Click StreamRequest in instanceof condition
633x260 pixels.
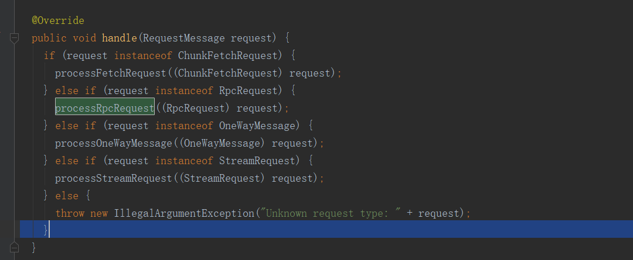[x=257, y=161]
